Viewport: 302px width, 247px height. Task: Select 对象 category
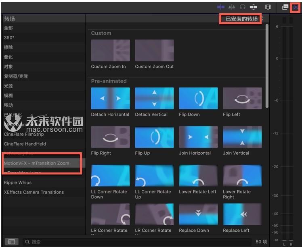(44, 67)
